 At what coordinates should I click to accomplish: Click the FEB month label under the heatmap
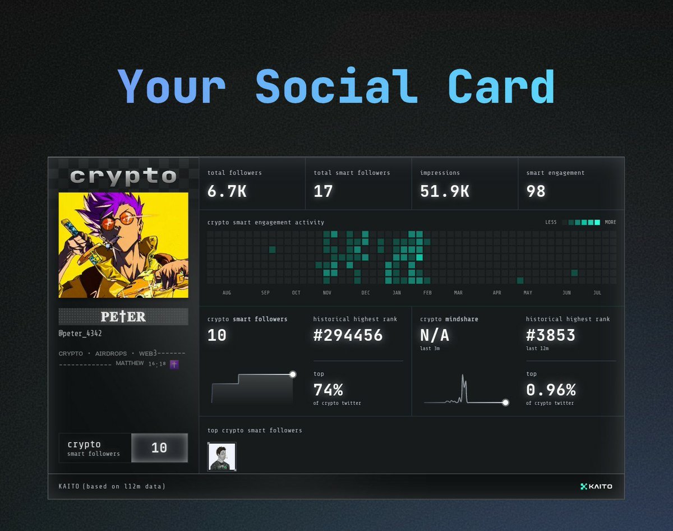click(x=427, y=293)
